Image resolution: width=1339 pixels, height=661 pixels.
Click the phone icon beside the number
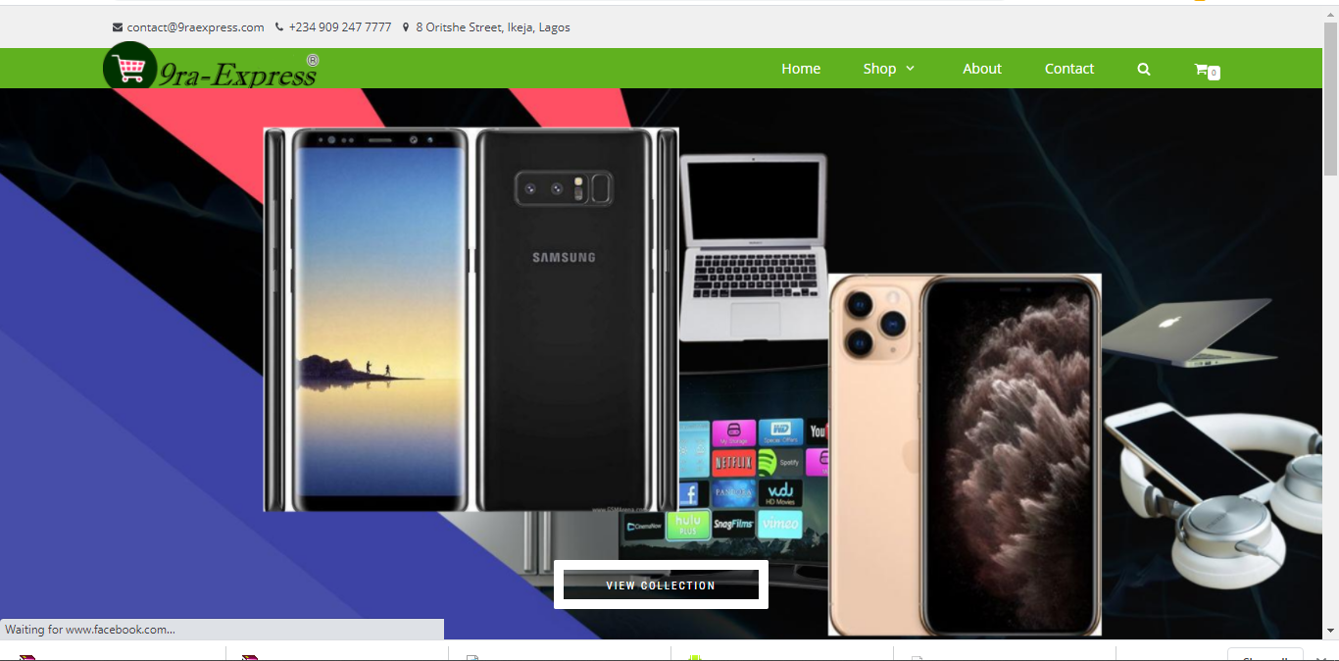[279, 27]
